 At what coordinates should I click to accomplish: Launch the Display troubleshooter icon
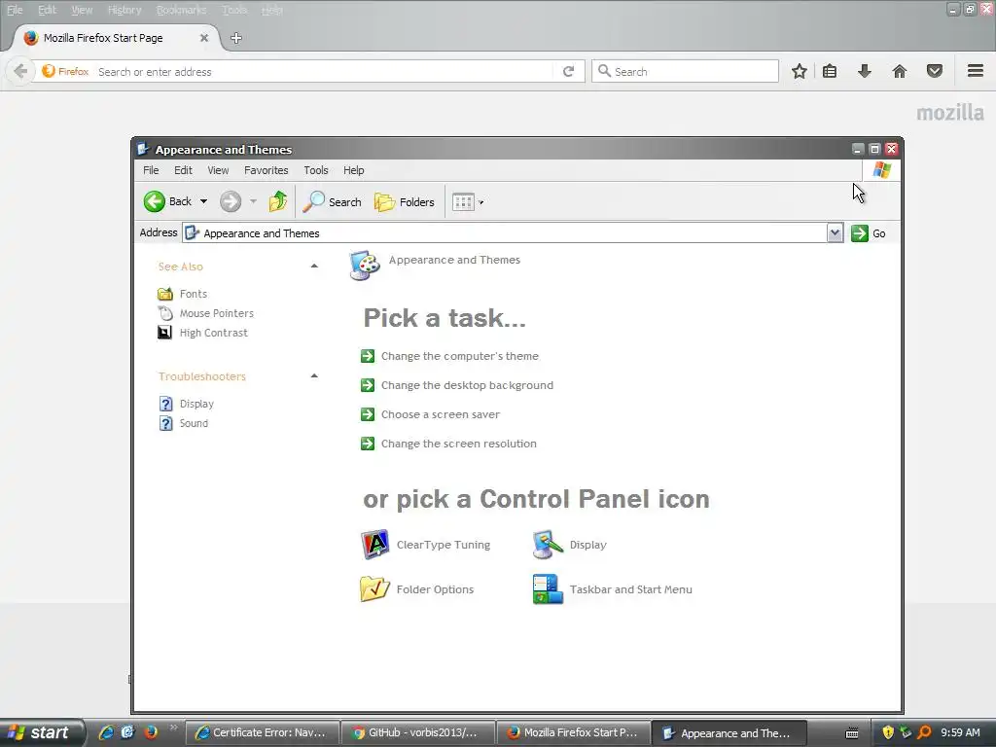pyautogui.click(x=165, y=404)
